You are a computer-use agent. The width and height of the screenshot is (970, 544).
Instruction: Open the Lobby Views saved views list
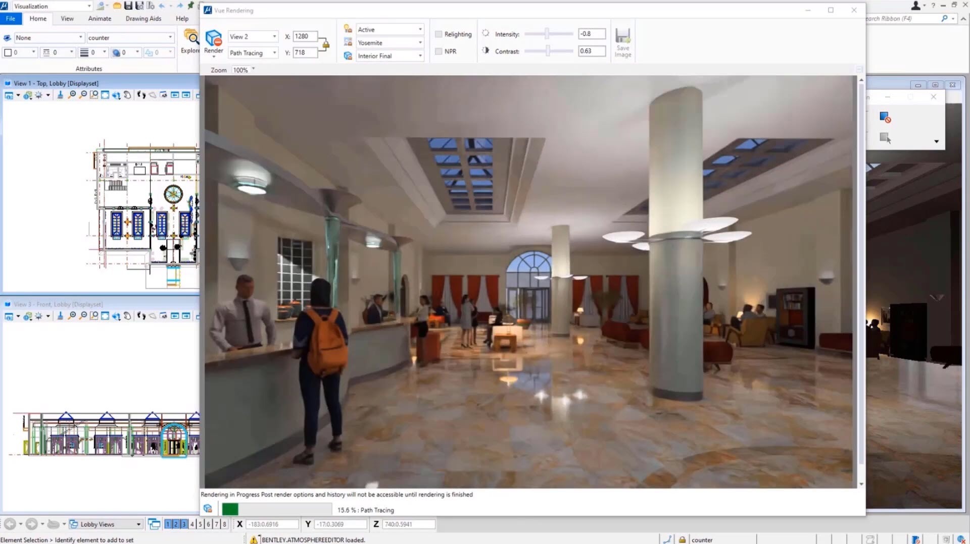coord(137,524)
